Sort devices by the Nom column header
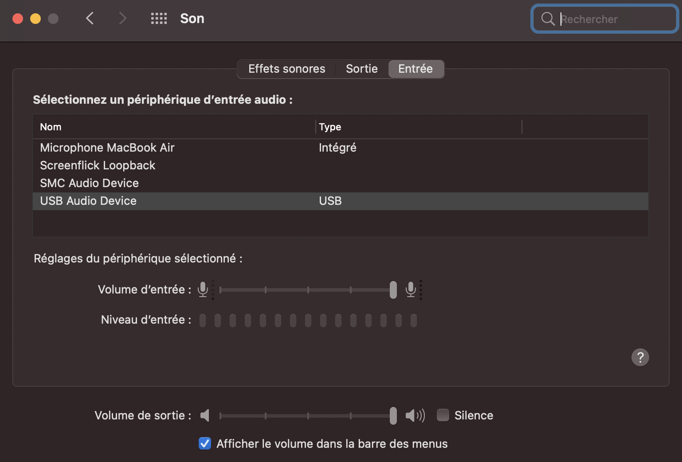This screenshot has height=462, width=682. tap(174, 127)
